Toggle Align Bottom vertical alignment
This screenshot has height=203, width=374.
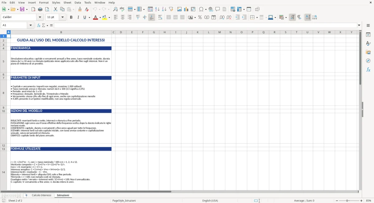tap(151, 17)
